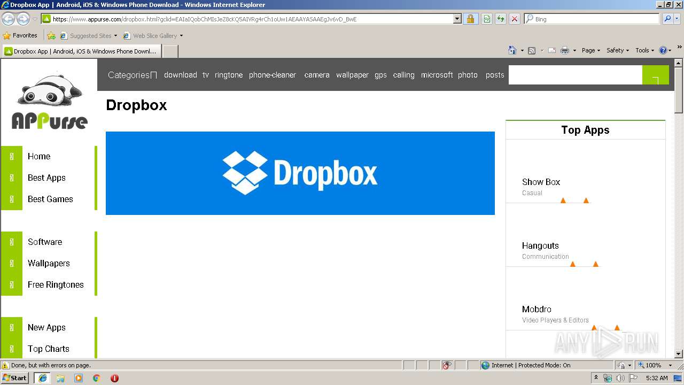684x385 pixels.
Task: Click the privacy report eye icon in status bar
Action: 447,365
